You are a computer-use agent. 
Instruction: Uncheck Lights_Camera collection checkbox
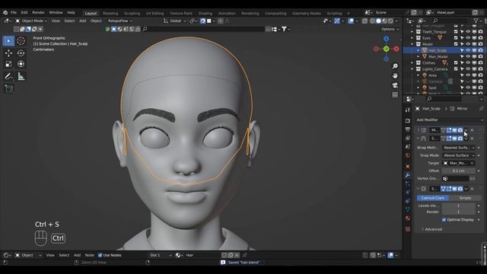tap(456, 69)
